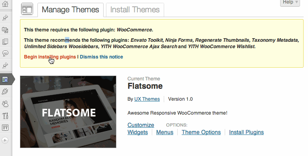Screen dimensions: 308x156
Task: Dismiss this notice link
Action: pos(101,57)
